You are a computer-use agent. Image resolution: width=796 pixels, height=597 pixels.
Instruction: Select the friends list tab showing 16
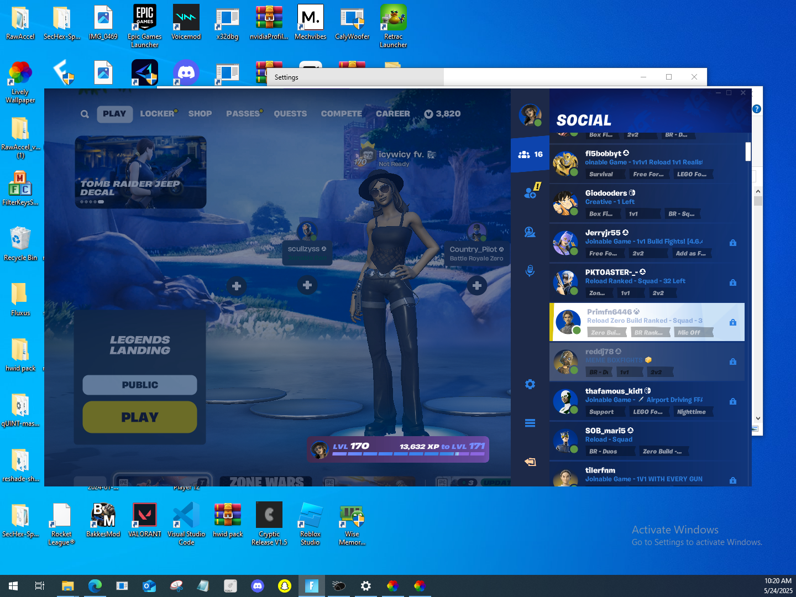coord(530,155)
